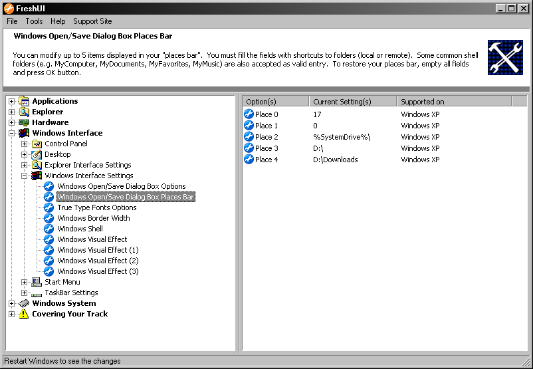Image resolution: width=533 pixels, height=369 pixels.
Task: Collapse the Windows Interface Settings node
Action: point(24,176)
